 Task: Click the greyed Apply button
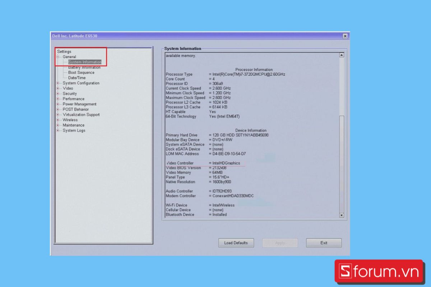pyautogui.click(x=280, y=243)
